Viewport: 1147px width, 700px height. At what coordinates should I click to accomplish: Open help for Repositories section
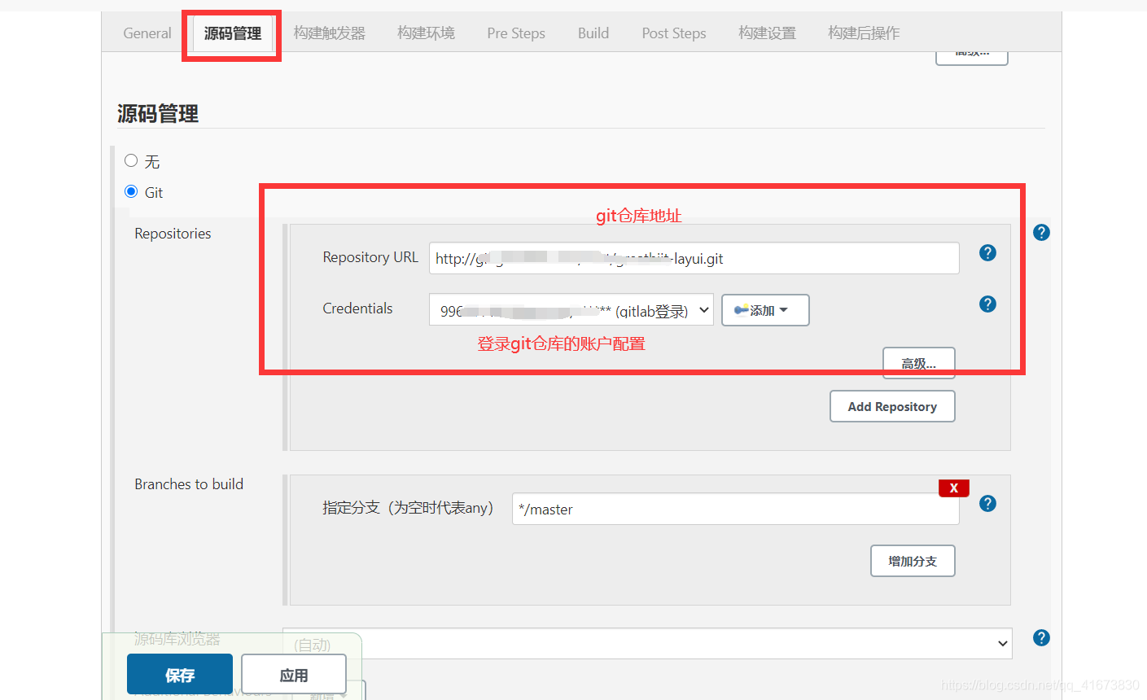(1041, 233)
